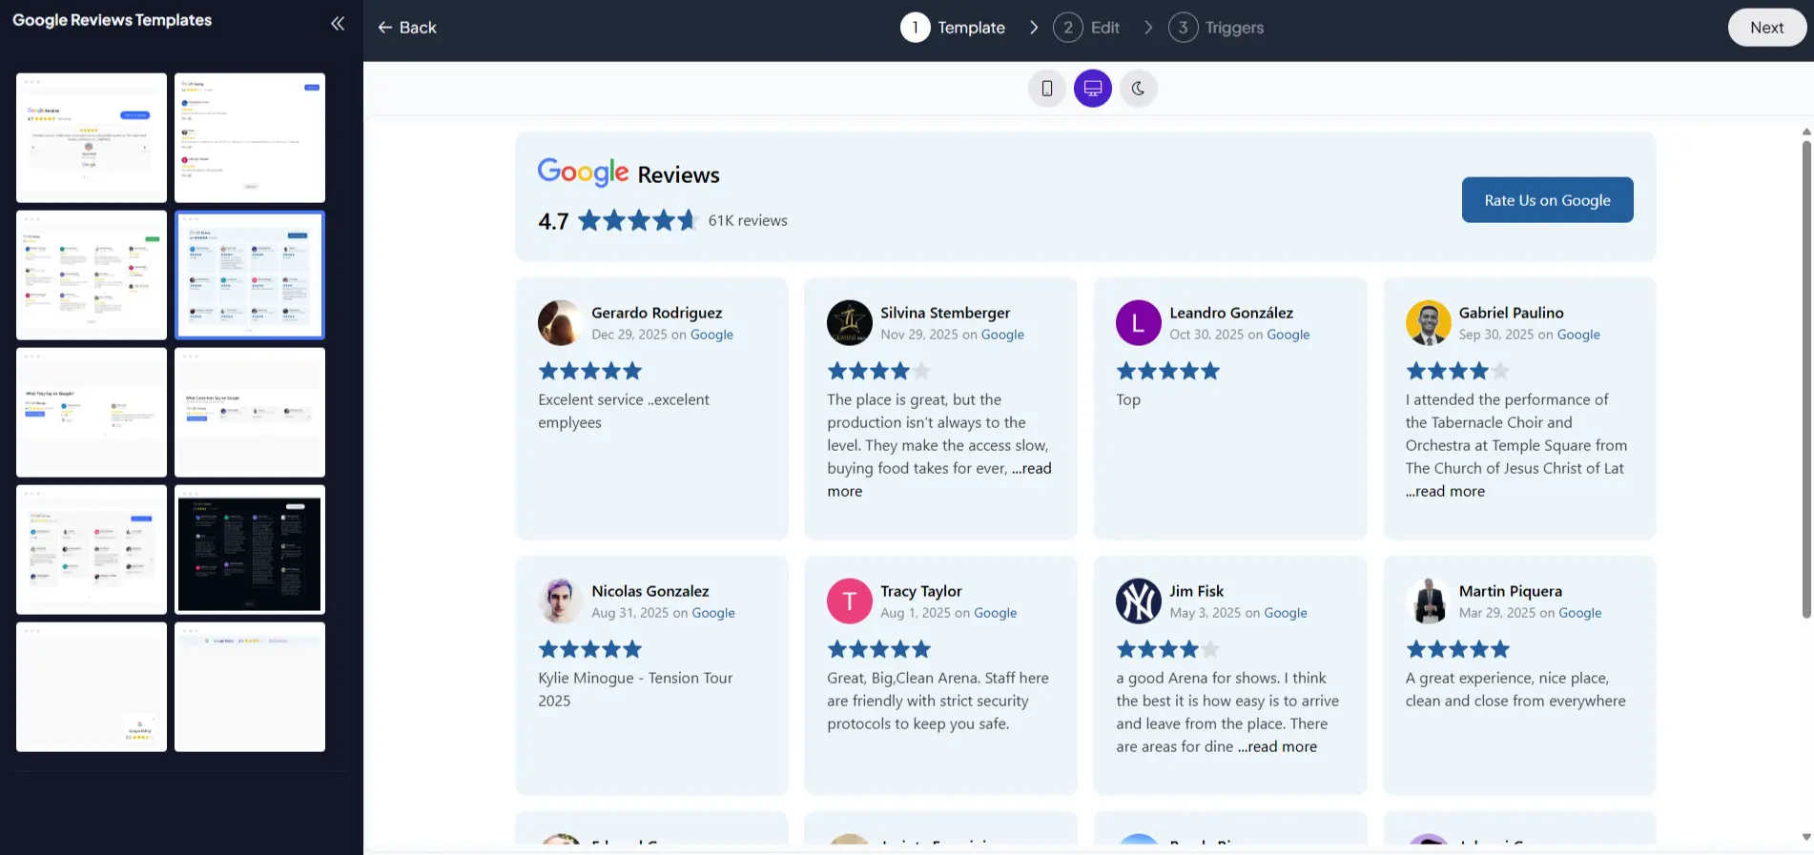Click Google link in Nicolas Gonzalez's review
Viewport: 1814px width, 855px height.
coord(713,613)
